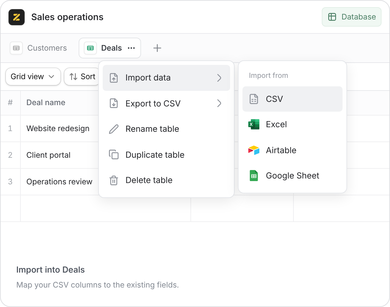Click the yellow Z app logo

point(17,17)
